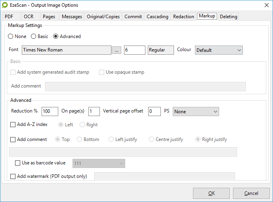Screen dimensions: 273x202
Task: Open the Colour dropdown showing Default
Action: [x=219, y=50]
